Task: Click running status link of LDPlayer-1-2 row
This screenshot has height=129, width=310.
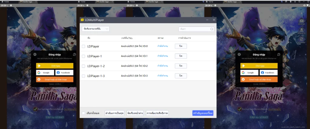Action: [x=163, y=66]
